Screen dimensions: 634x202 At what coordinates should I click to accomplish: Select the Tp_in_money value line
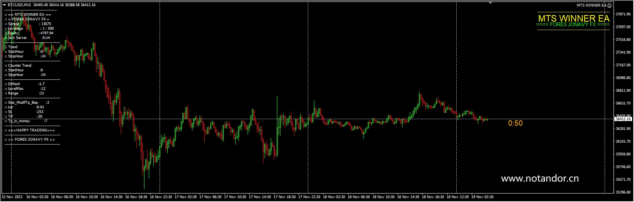27,121
